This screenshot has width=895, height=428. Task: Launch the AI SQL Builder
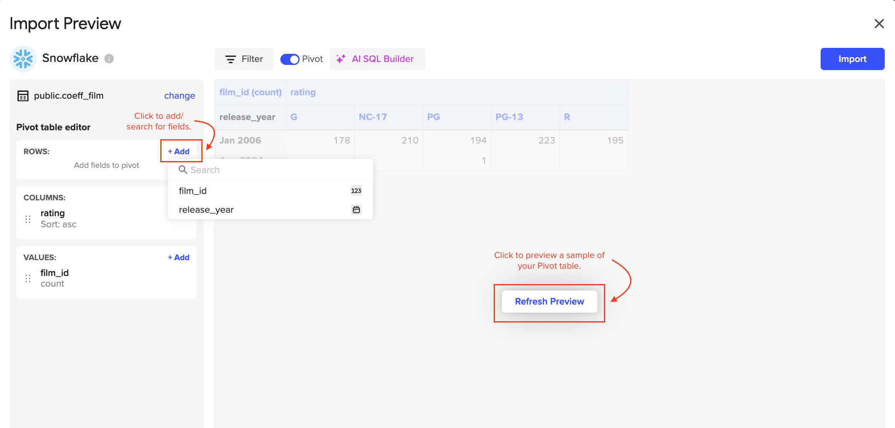pyautogui.click(x=377, y=59)
